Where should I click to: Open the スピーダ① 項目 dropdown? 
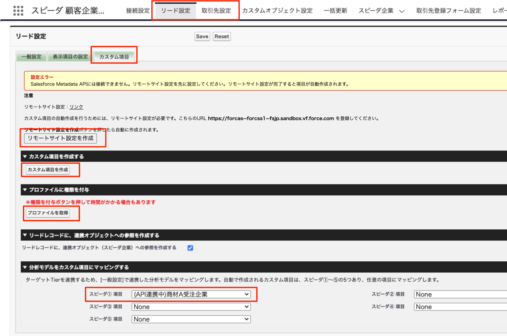tap(191, 294)
